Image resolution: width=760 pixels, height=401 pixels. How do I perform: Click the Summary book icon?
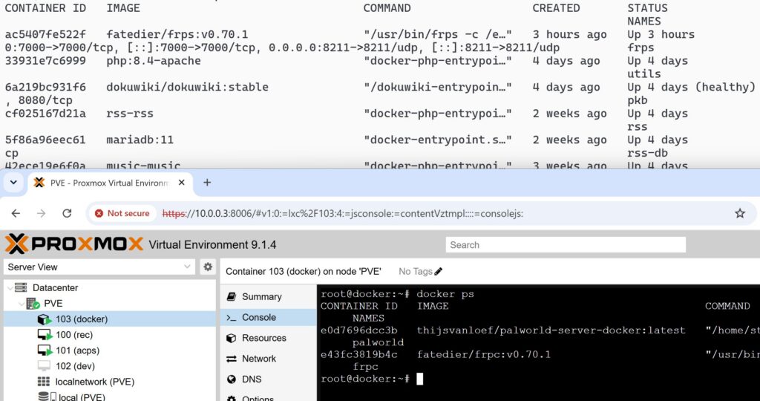click(x=232, y=297)
